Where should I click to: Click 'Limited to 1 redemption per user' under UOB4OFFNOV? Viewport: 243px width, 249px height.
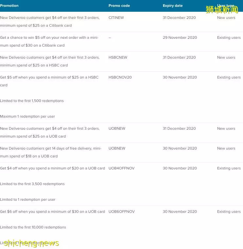pos(28,199)
